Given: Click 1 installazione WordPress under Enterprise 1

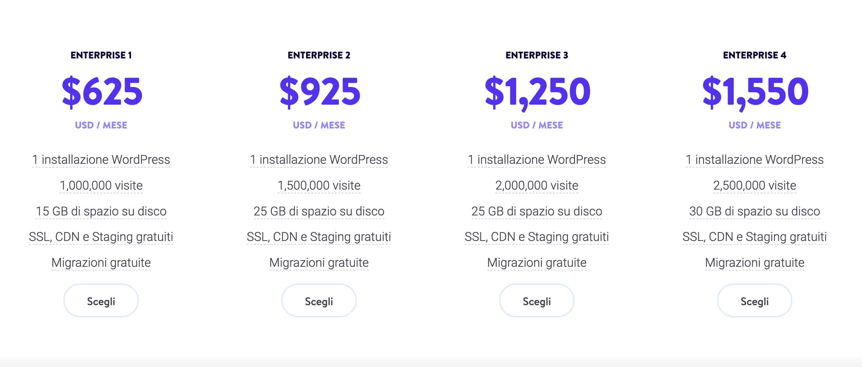Looking at the screenshot, I should [x=101, y=159].
